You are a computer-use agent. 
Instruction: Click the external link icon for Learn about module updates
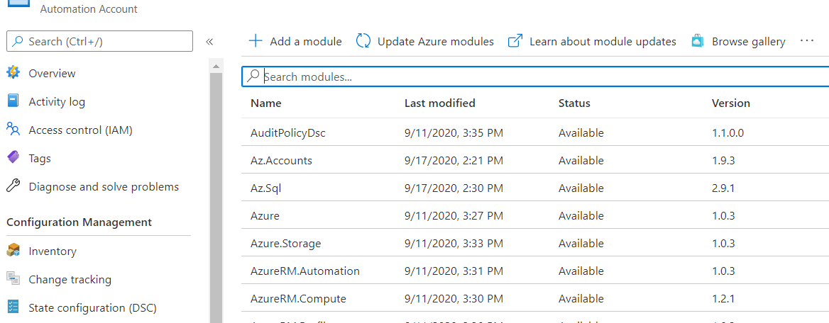click(x=515, y=41)
